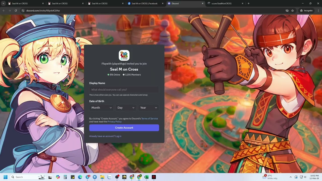The image size is (322, 181).
Task: Click the Display Name input field
Action: [124, 90]
